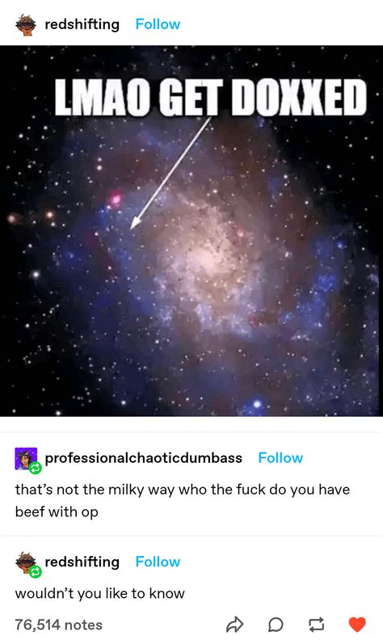This screenshot has width=383, height=644.
Task: Visit the professionalchaoticdumbass blog via its username
Action: [x=143, y=458]
